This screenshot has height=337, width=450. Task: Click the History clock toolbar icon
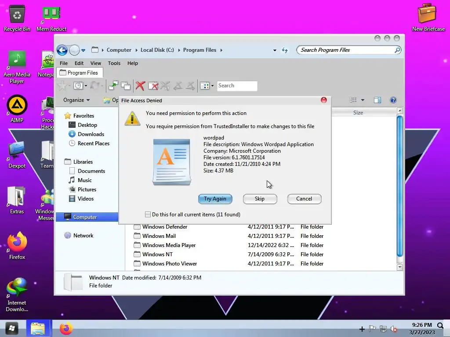tap(78, 86)
